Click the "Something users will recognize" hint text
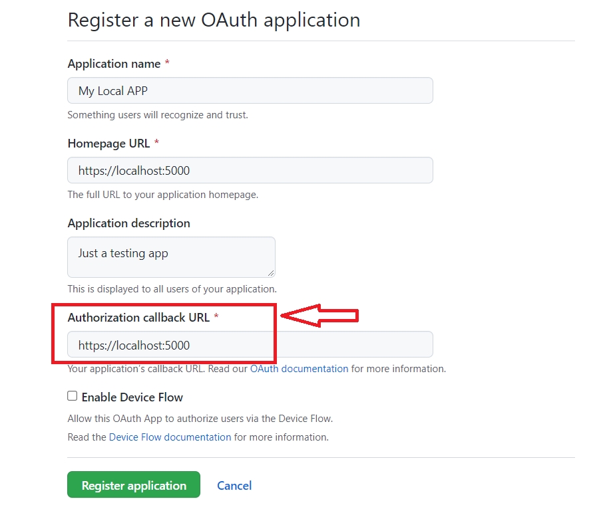The width and height of the screenshot is (607, 521). (x=158, y=115)
